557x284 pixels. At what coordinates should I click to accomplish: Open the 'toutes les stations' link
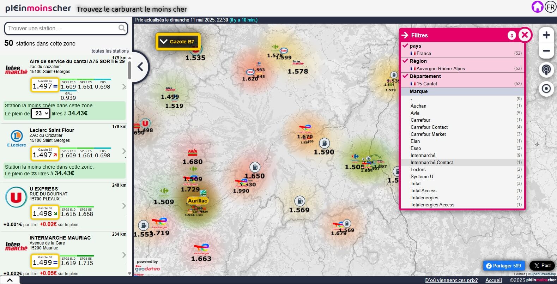coord(110,51)
